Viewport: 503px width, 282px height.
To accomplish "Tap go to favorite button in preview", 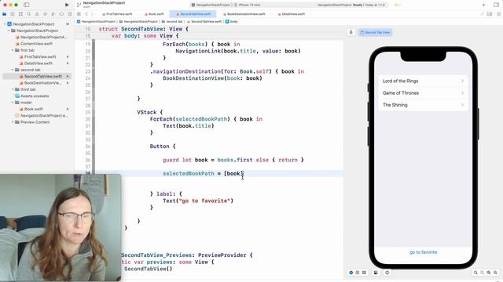I will (423, 252).
